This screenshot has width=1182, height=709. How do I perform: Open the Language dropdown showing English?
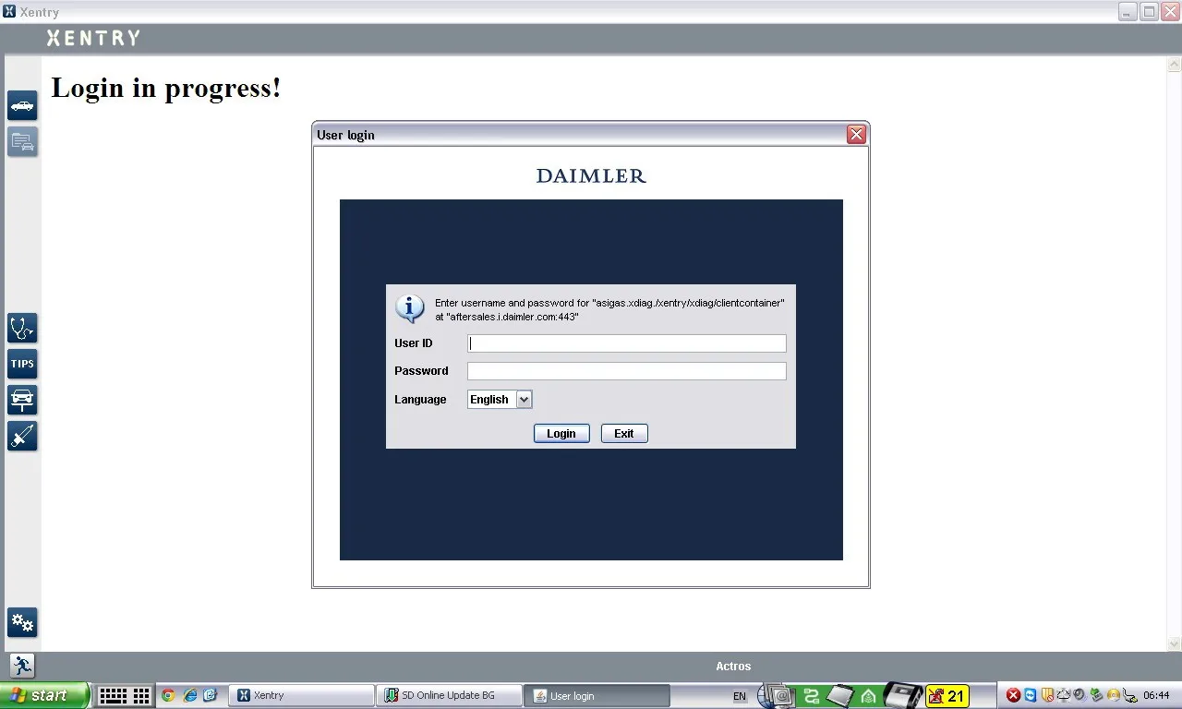coord(500,400)
